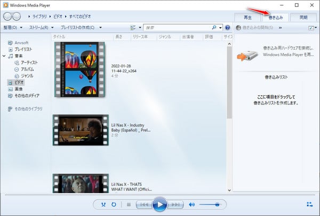Select the hot air balloon video thumbnail
The image size is (320, 216).
coord(80,69)
